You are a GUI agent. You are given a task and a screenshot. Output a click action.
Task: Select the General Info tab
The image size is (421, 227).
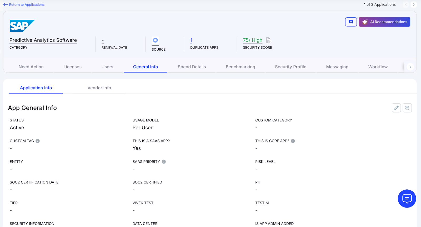[x=146, y=67]
